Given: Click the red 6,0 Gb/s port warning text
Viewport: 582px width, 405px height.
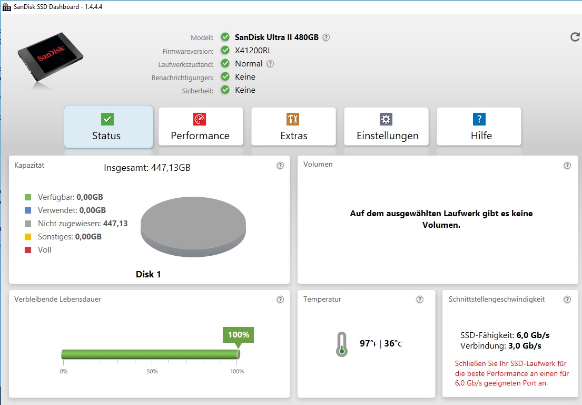Looking at the screenshot, I should tap(512, 373).
